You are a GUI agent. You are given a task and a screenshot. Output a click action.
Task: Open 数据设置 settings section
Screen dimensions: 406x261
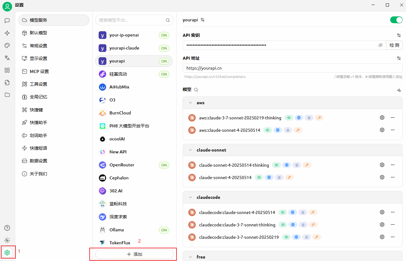click(54, 161)
